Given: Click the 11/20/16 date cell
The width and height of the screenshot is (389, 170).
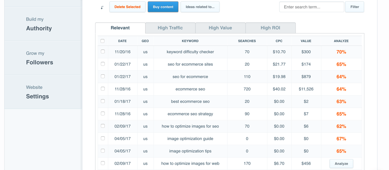Looking at the screenshot, I should click(122, 52).
